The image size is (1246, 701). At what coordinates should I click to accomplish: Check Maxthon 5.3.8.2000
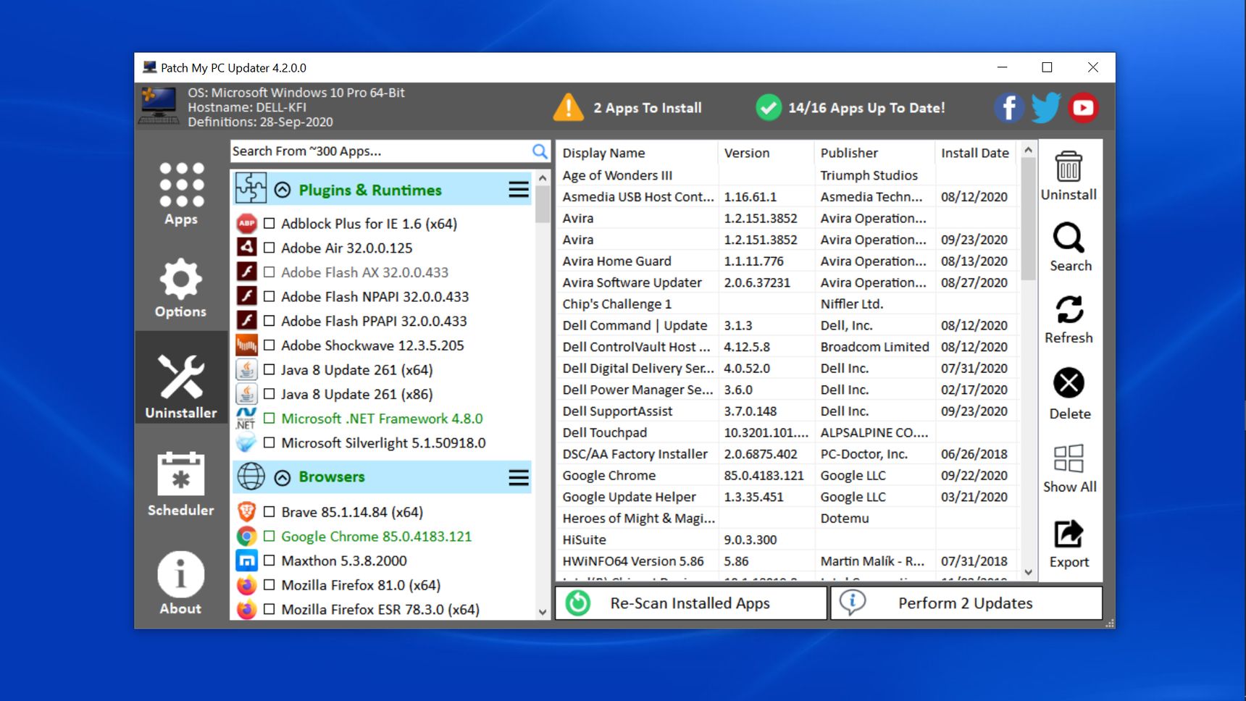coord(269,561)
